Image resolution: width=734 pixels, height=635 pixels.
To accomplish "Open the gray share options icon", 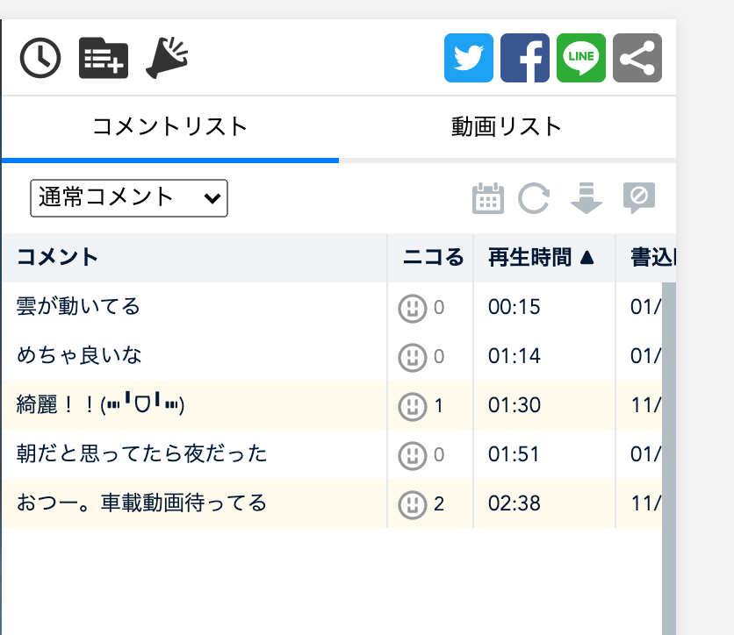I will (x=637, y=58).
